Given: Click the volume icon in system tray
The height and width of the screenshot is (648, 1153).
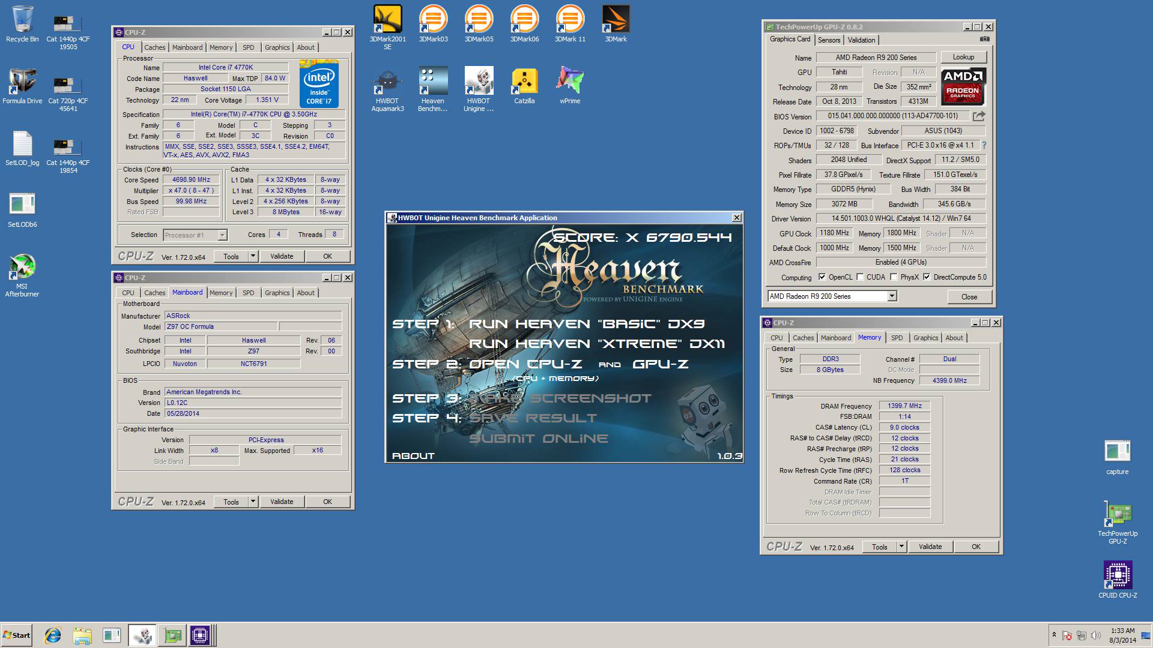Looking at the screenshot, I should [x=1095, y=635].
